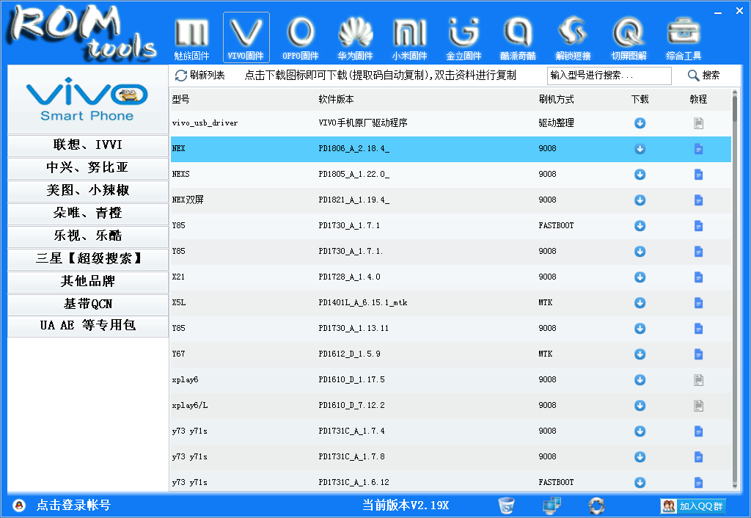Screen dimensions: 751x518
Task: Click the vivo Smart Phone logo
Action: [x=88, y=100]
